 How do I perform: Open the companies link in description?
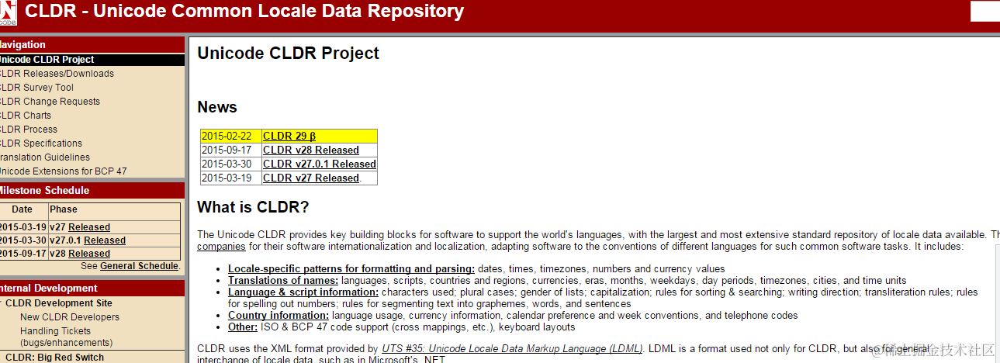(x=221, y=247)
